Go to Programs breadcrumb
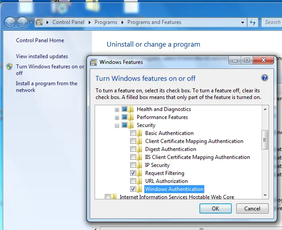The image size is (282, 230). 106,22
